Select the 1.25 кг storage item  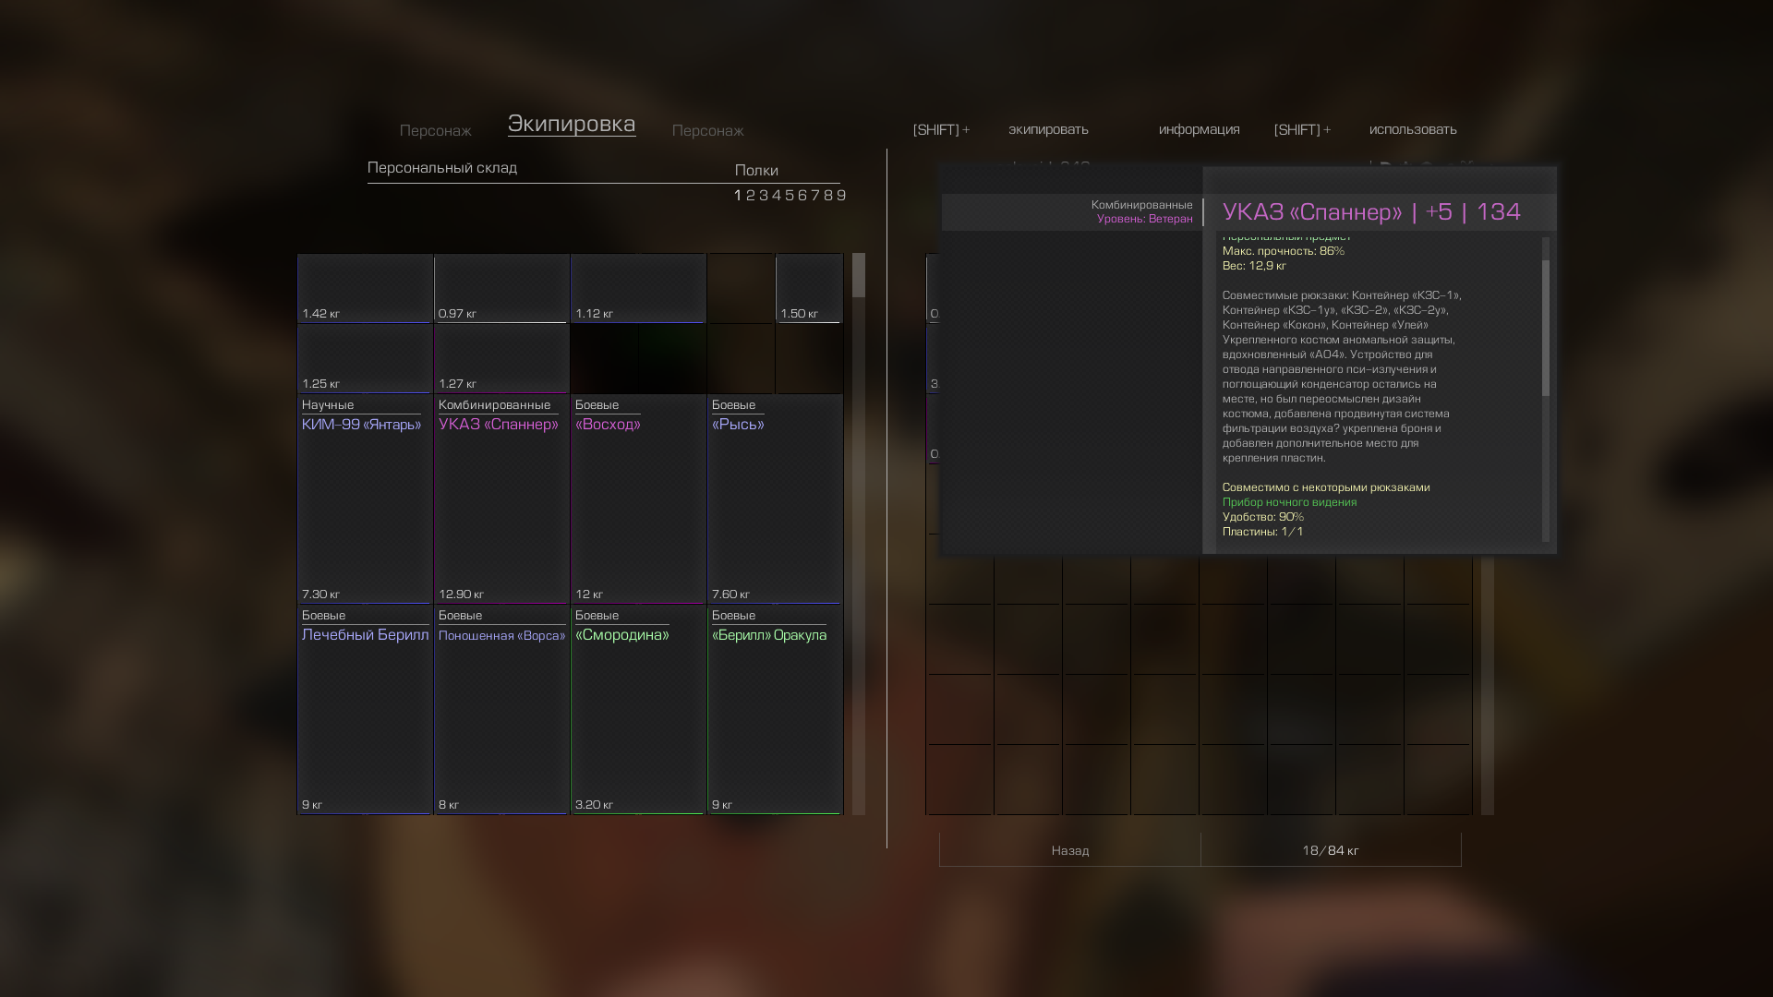365,359
